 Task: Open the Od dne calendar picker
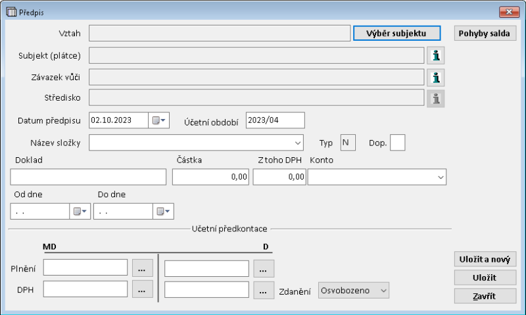click(x=80, y=211)
